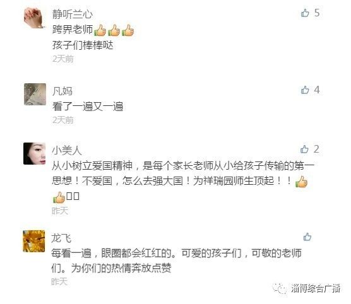View 小美人's portrait avatar

(34, 153)
